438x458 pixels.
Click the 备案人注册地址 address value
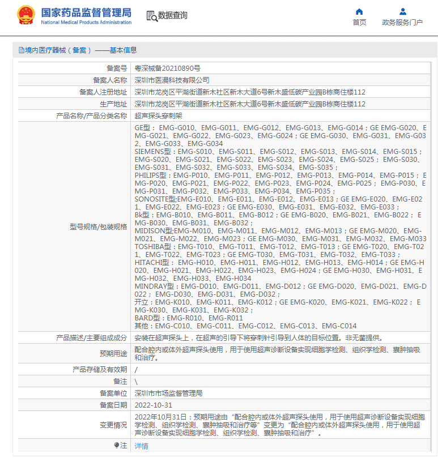[x=250, y=92]
